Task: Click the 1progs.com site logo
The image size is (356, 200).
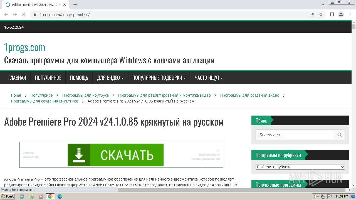Action: coord(24,47)
